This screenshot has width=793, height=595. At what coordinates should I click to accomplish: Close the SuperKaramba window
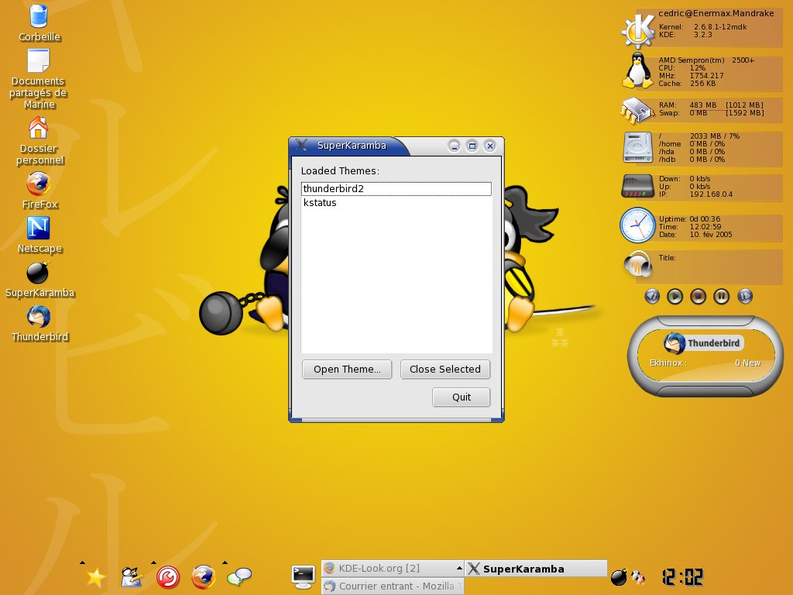tap(489, 146)
